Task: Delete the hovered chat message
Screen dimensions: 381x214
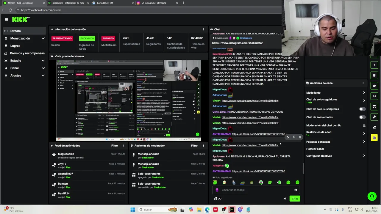Action: pyautogui.click(x=300, y=137)
